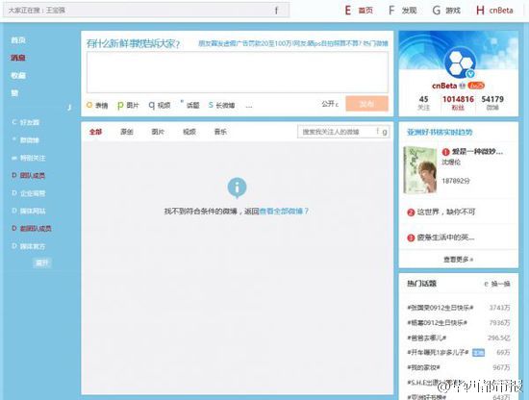This screenshot has width=529, height=400.
Task: Click the blue V verified badge on the avatar
Action: 470,74
